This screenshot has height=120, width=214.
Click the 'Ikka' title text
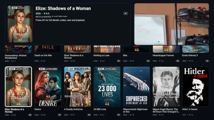tap(125, 55)
